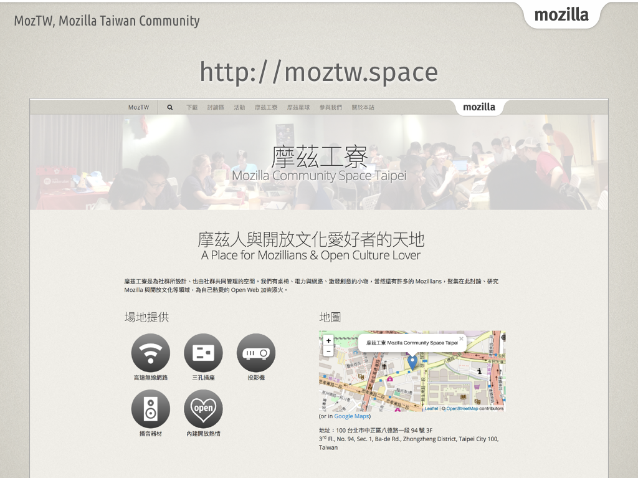Open the search with the magnifier icon
The height and width of the screenshot is (478, 638).
[169, 107]
